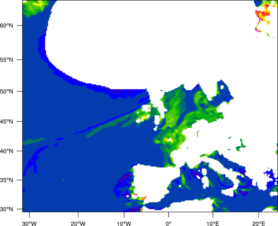The image size is (278, 226).
Task: Click the 30°W longitude label
Action: (x=29, y=224)
